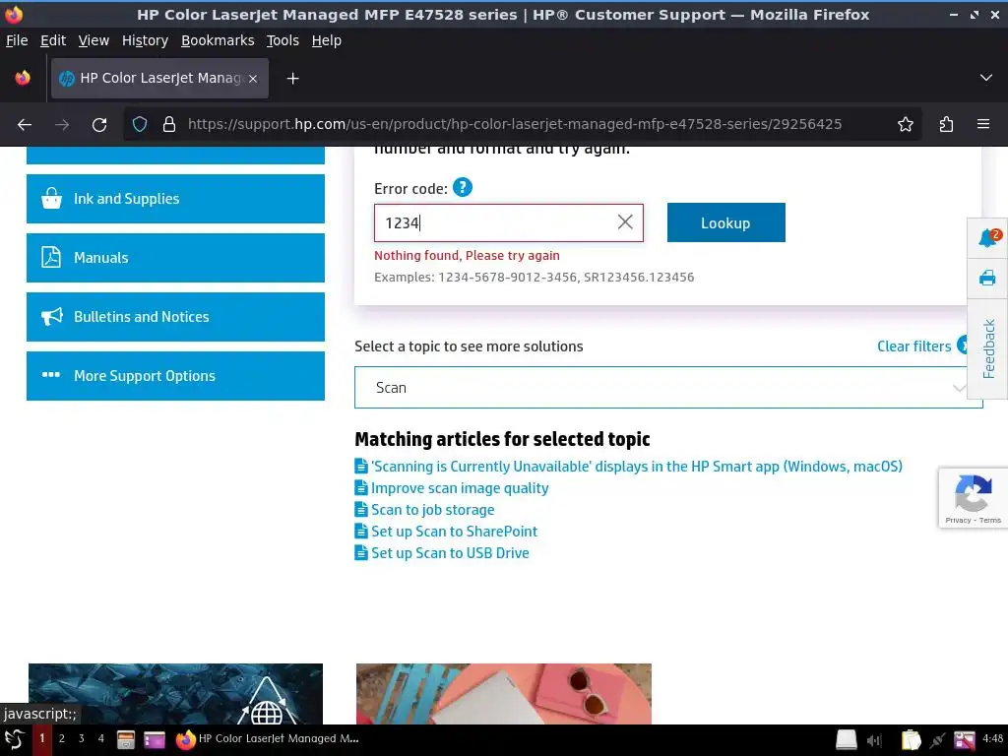This screenshot has height=756, width=1008.
Task: Open the extensions puzzle icon
Action: point(946,124)
